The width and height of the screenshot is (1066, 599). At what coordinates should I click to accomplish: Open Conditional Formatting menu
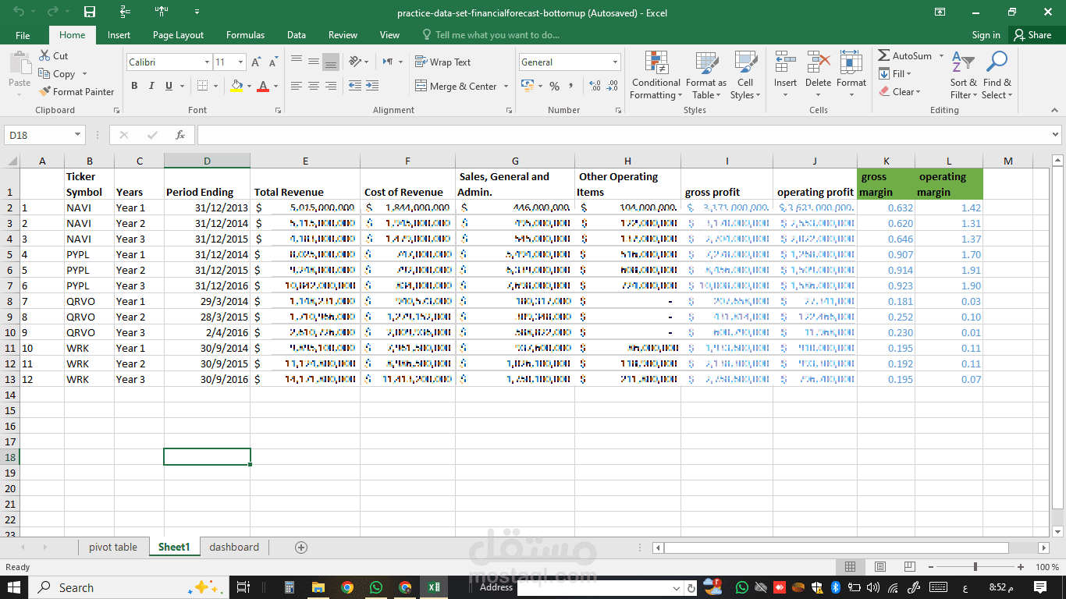point(656,76)
